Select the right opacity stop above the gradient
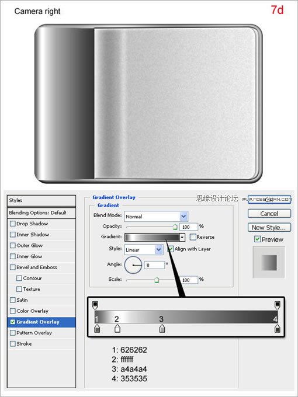The height and width of the screenshot is (397, 298). point(278,305)
